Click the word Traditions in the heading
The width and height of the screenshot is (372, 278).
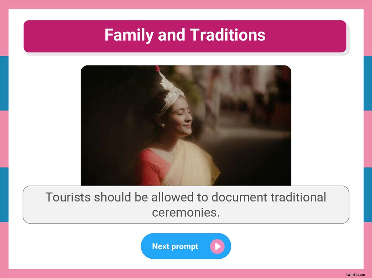pyautogui.click(x=227, y=35)
